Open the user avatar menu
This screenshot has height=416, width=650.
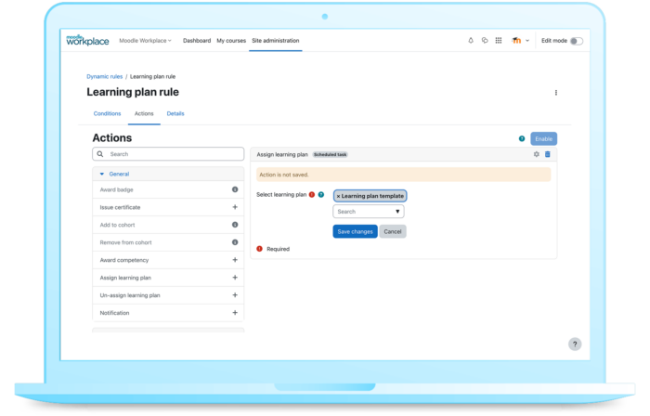click(x=518, y=41)
